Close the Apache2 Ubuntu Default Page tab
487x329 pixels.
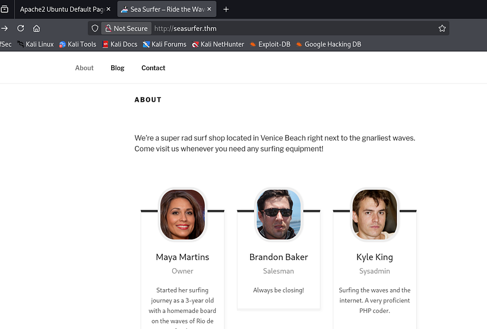point(108,9)
